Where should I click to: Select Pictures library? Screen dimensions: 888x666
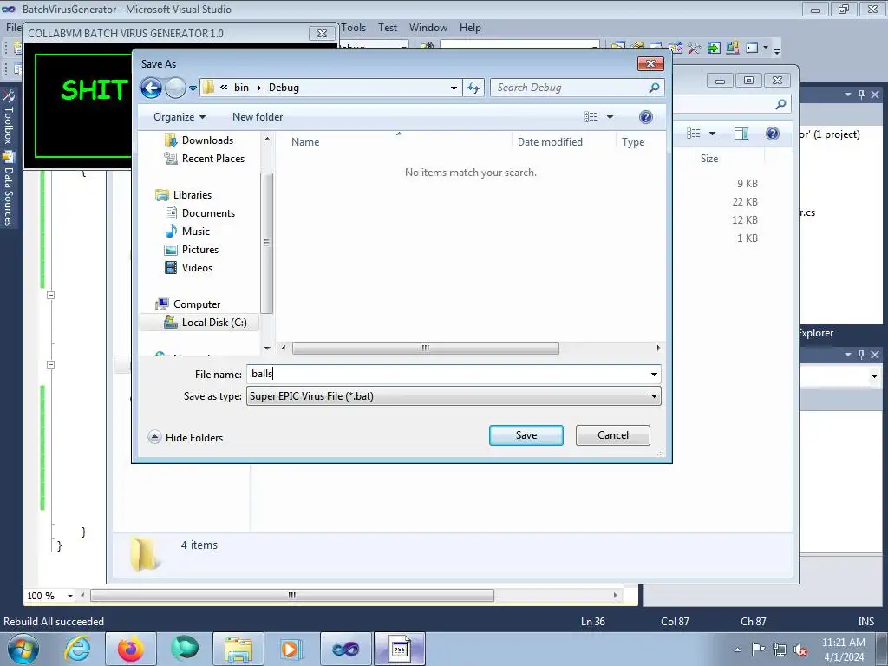click(191, 250)
